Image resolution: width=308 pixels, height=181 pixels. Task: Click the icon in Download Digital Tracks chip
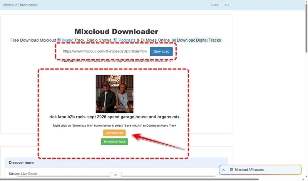click(x=174, y=41)
